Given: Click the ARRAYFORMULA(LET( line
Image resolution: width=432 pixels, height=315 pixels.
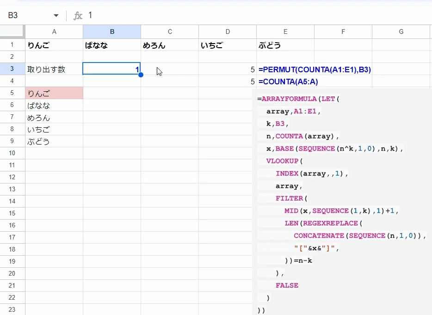Looking at the screenshot, I should (298, 99).
